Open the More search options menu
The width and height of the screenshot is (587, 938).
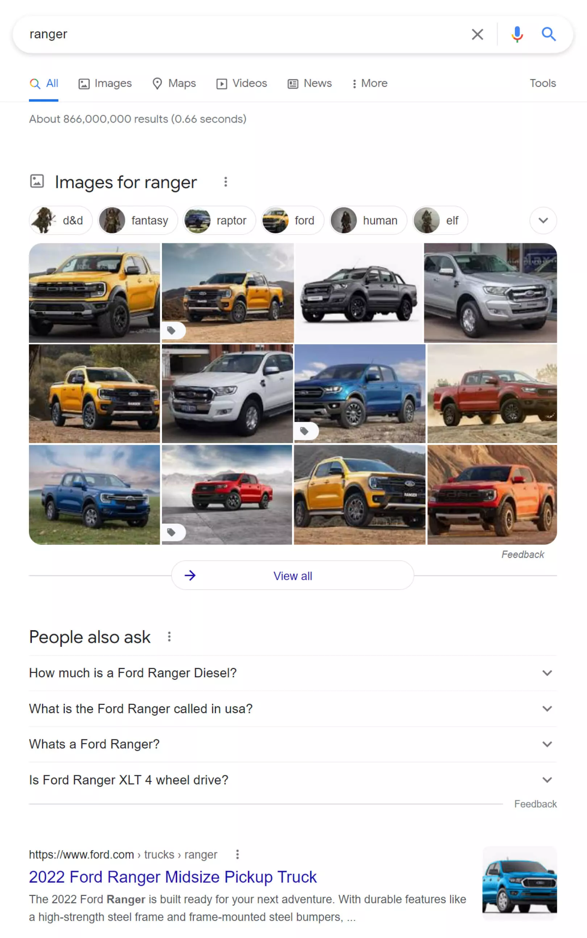pos(370,83)
